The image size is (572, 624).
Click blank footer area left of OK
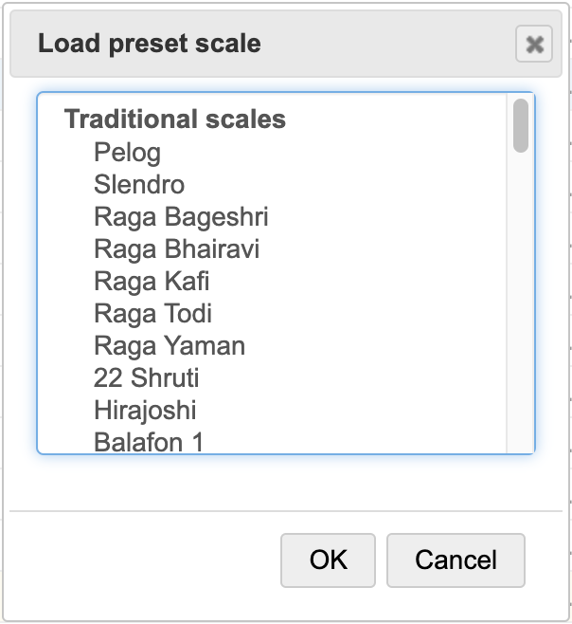coord(142,560)
